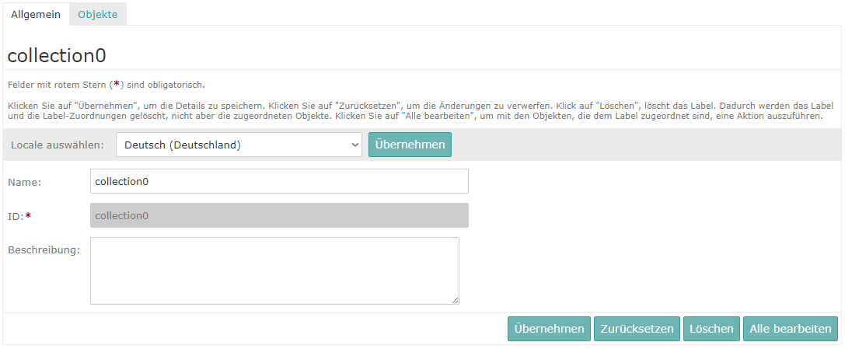845x349 pixels.
Task: Grab the resize handle of the Beschreibung textarea
Action: click(455, 300)
